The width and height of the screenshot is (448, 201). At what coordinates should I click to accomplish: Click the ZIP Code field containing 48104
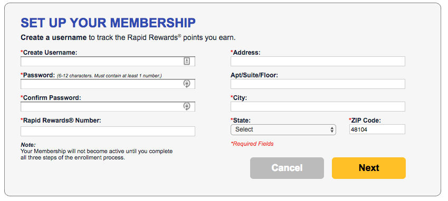[x=377, y=129]
